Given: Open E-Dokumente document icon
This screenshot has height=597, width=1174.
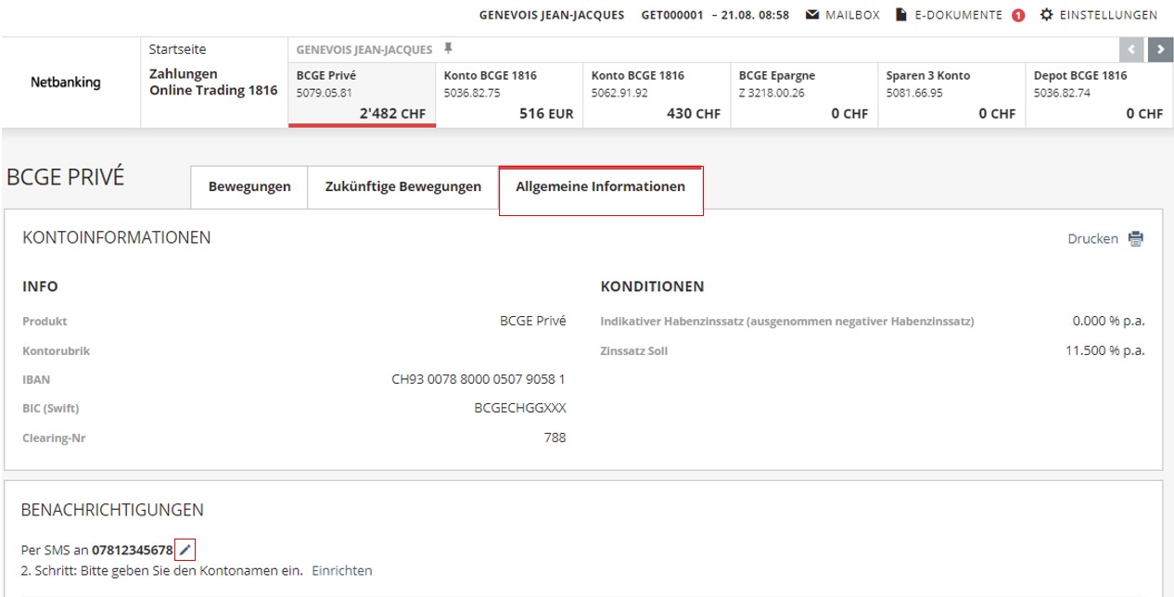Looking at the screenshot, I should point(900,15).
